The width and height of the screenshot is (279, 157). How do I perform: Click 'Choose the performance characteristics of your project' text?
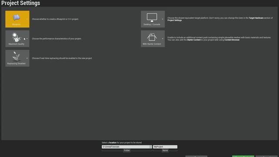click(x=57, y=39)
